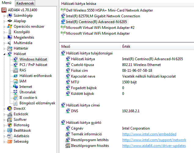Expand the Számítógép tree node

coord(5,16)
